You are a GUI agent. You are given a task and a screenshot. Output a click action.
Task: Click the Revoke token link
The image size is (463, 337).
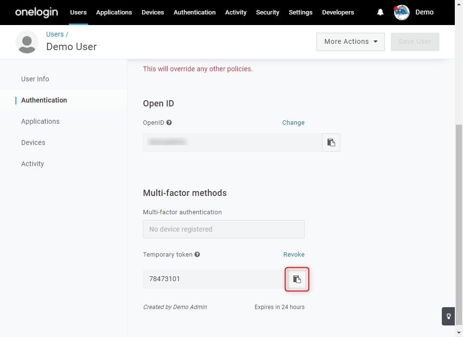[x=294, y=254]
